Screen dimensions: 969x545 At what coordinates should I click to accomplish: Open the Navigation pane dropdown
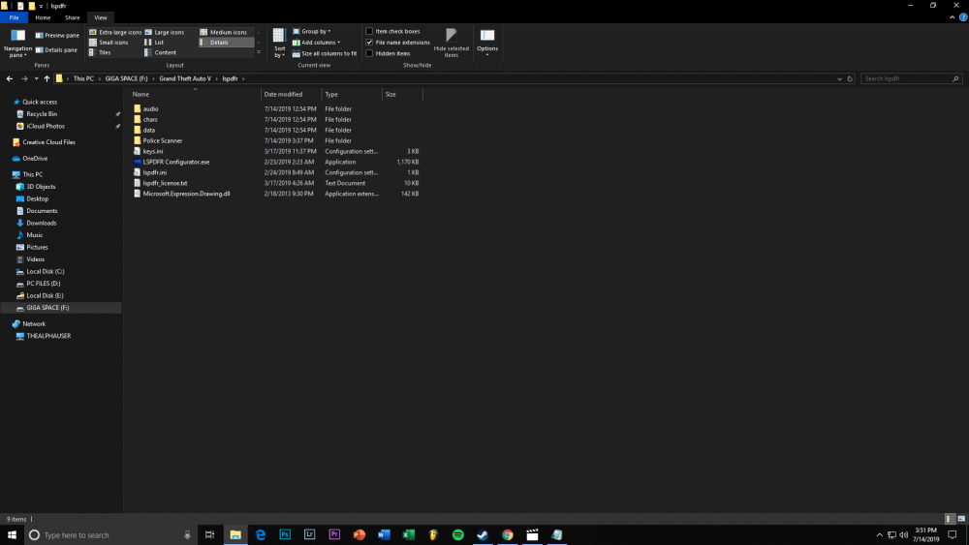pyautogui.click(x=17, y=44)
